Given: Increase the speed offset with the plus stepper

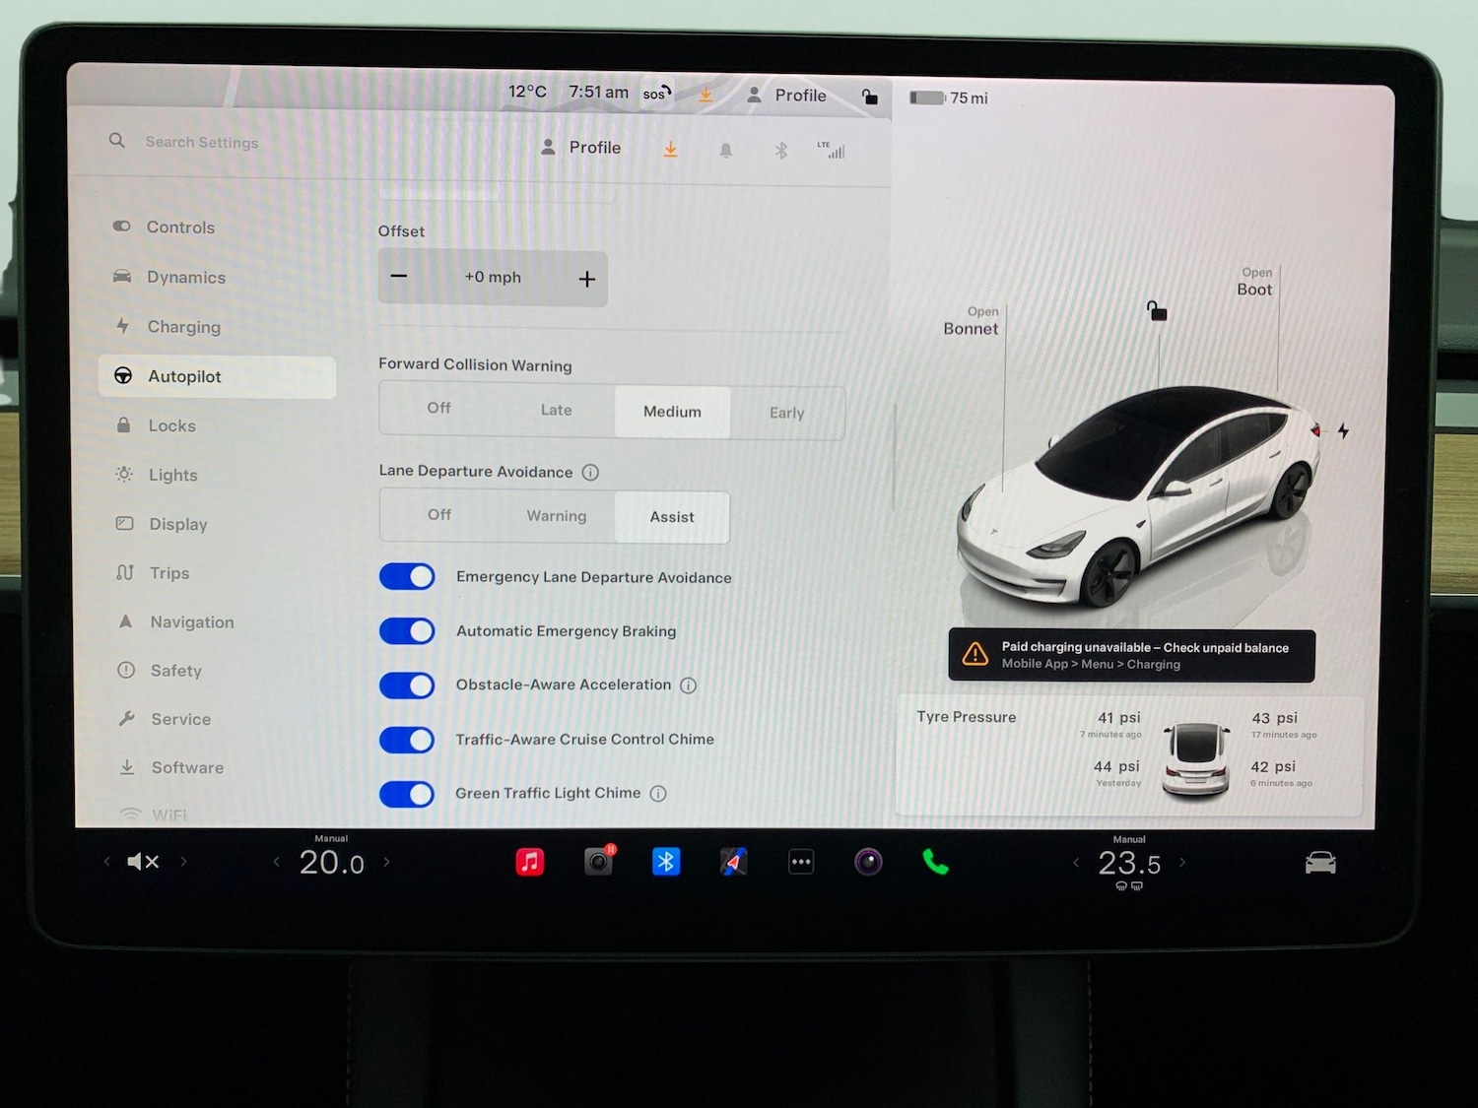Looking at the screenshot, I should point(586,278).
